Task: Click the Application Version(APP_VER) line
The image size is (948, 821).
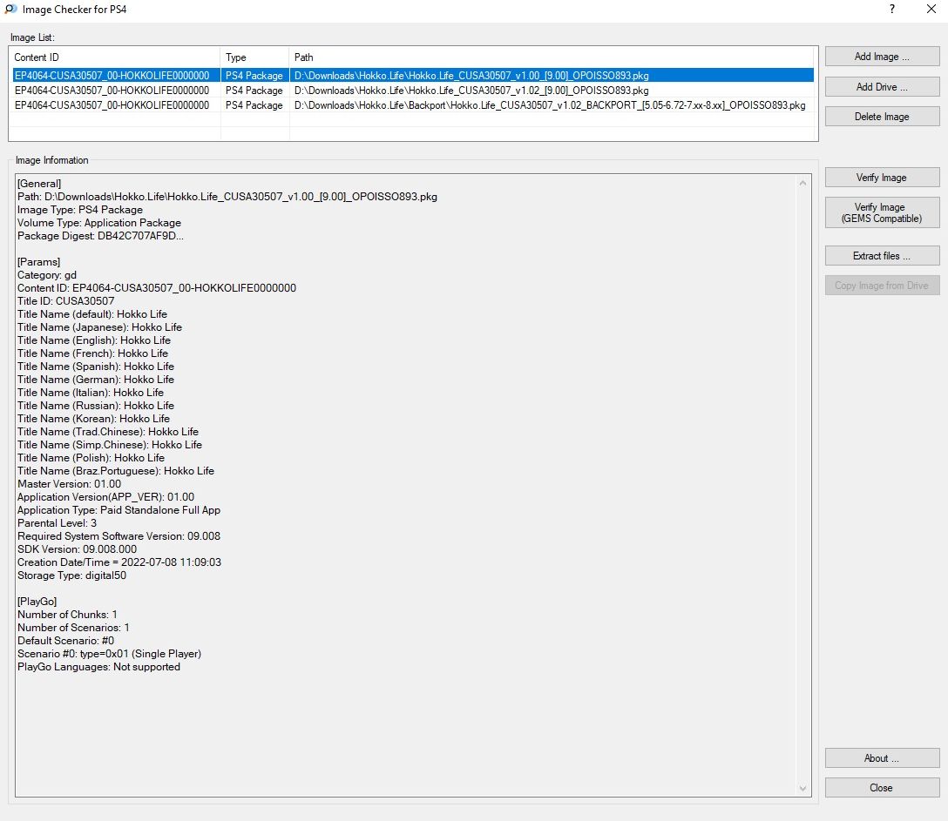Action: [x=105, y=497]
